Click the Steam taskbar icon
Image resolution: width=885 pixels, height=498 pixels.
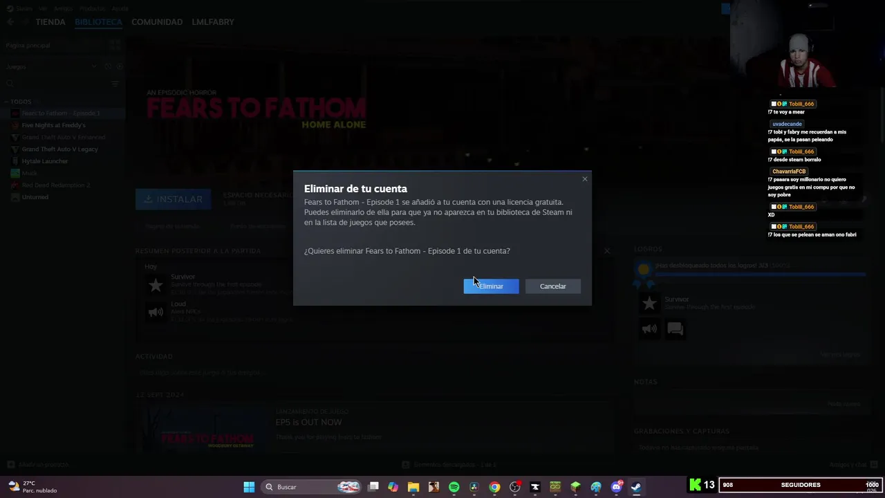[636, 487]
